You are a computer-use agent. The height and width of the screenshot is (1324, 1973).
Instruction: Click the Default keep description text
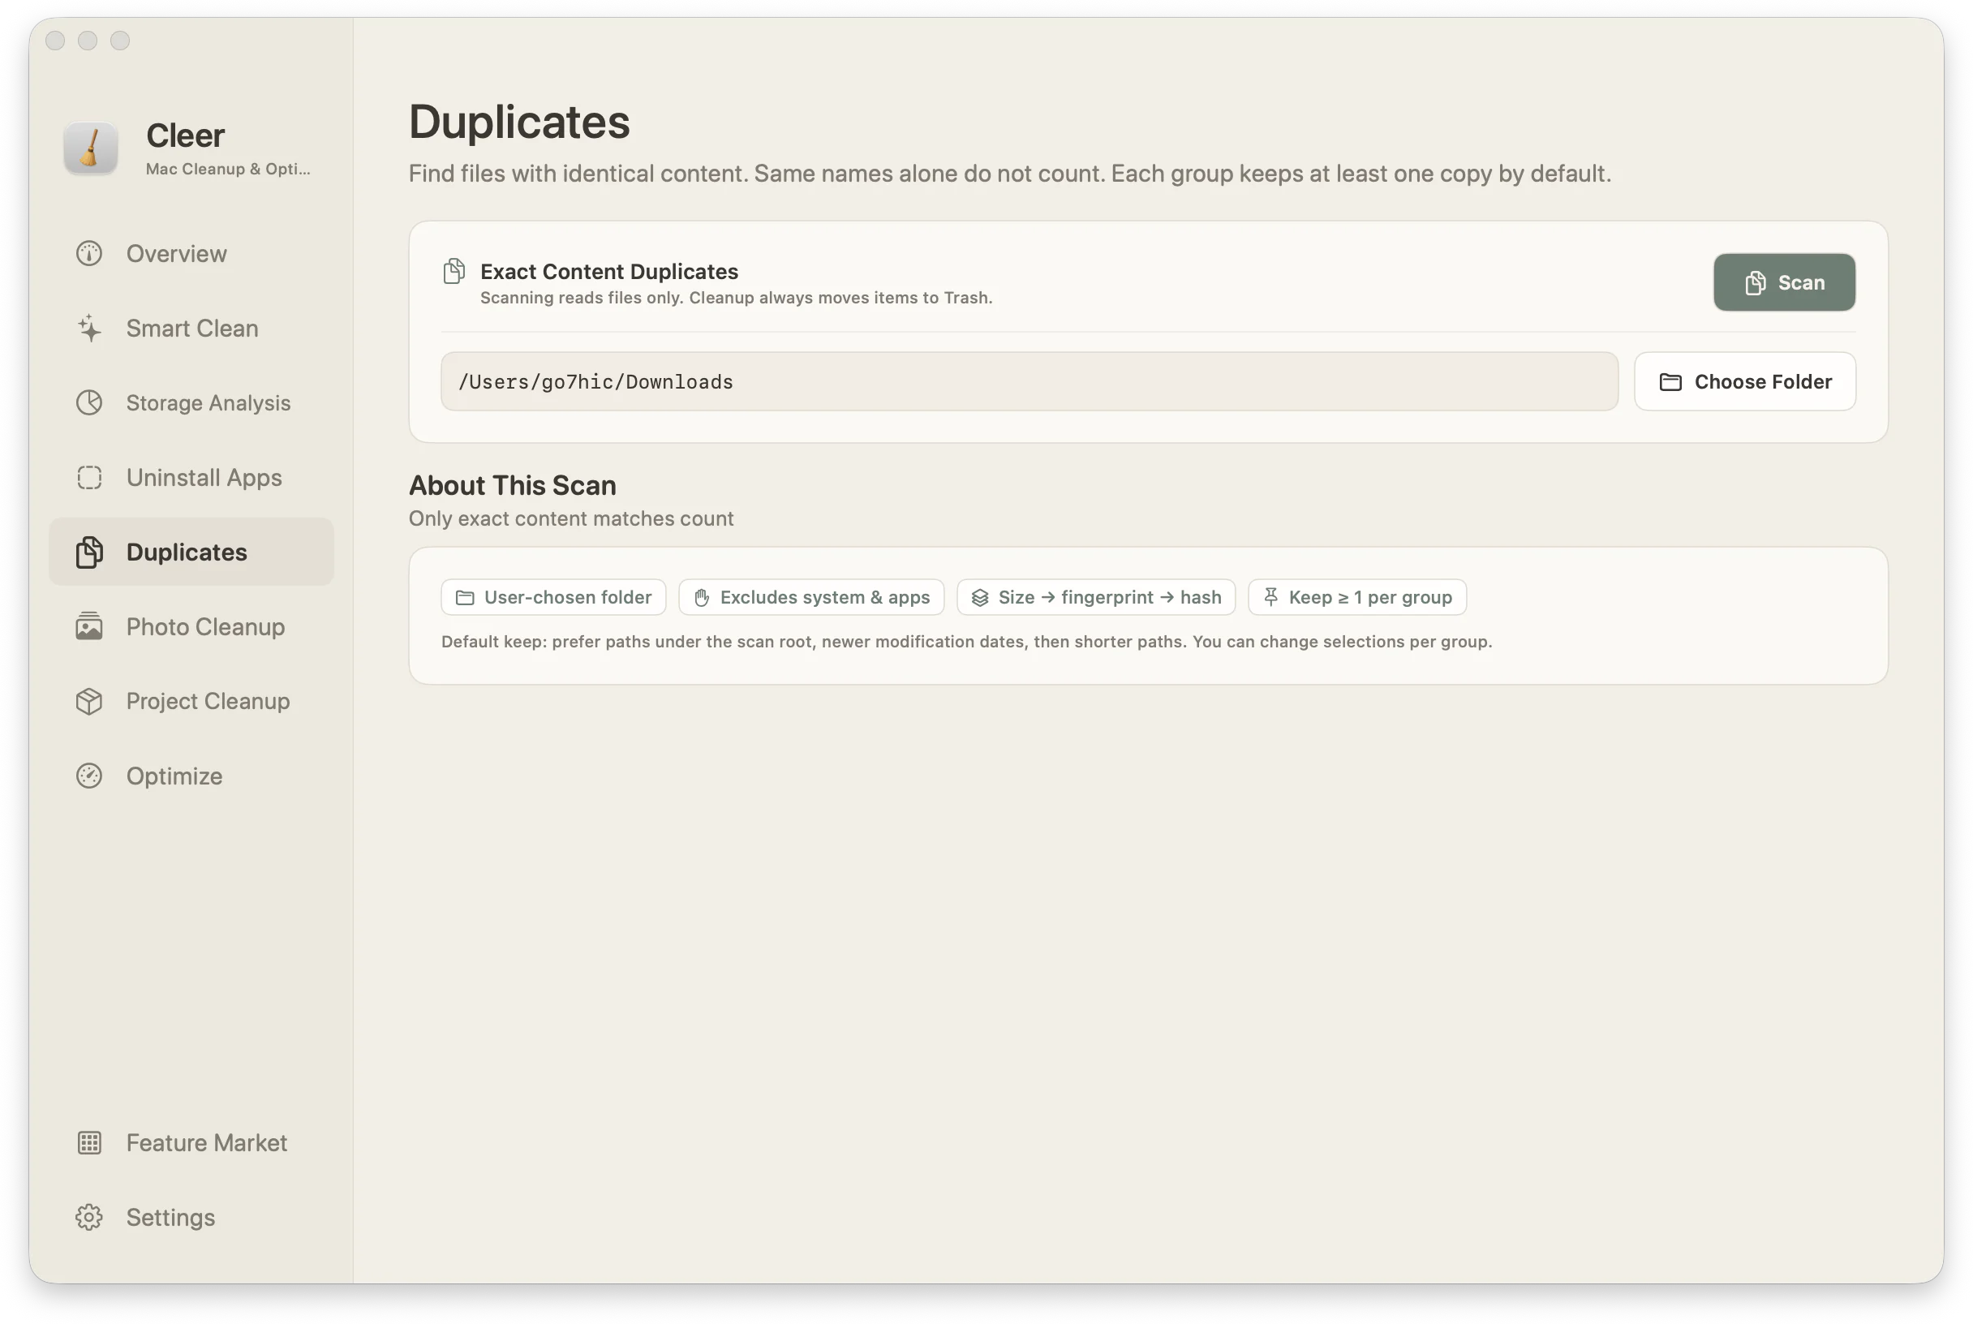click(967, 642)
